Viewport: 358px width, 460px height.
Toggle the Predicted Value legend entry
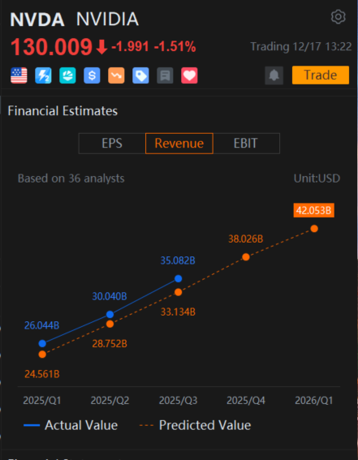pyautogui.click(x=195, y=425)
